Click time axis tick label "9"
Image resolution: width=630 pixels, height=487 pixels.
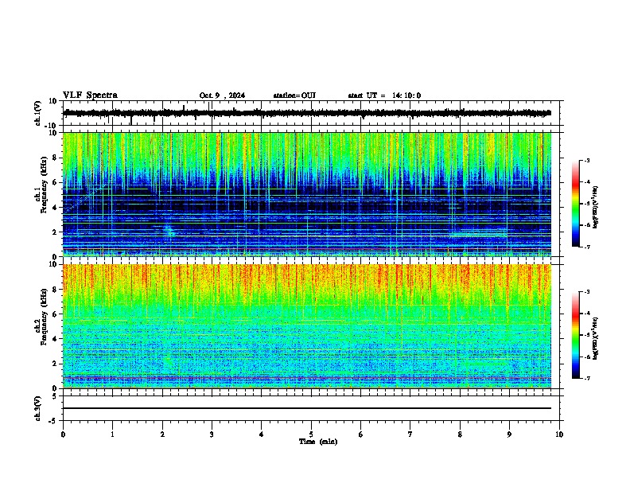pyautogui.click(x=509, y=434)
